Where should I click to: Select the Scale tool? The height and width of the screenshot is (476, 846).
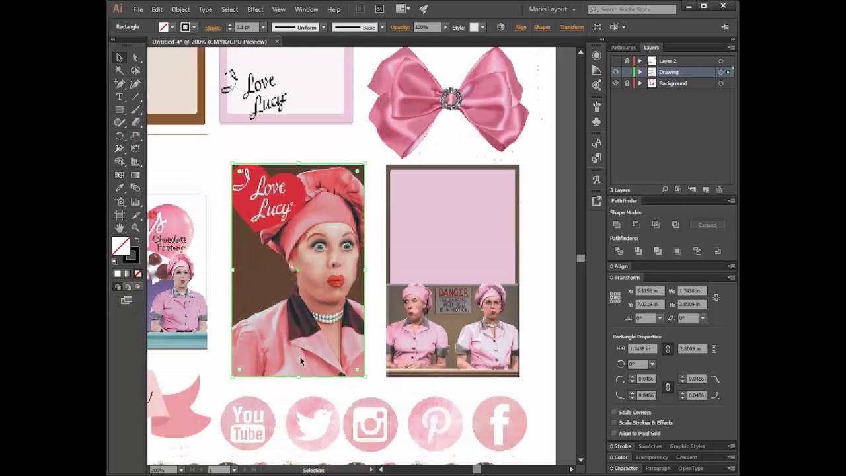(x=135, y=136)
